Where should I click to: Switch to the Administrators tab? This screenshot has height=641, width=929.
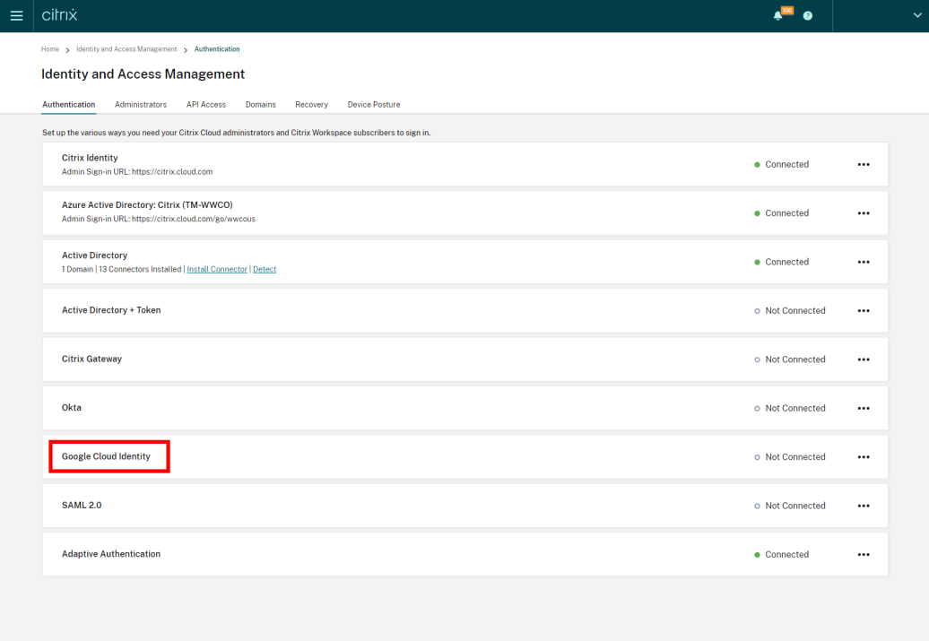141,105
